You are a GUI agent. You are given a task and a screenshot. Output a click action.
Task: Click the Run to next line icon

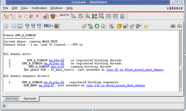pos(39,26)
